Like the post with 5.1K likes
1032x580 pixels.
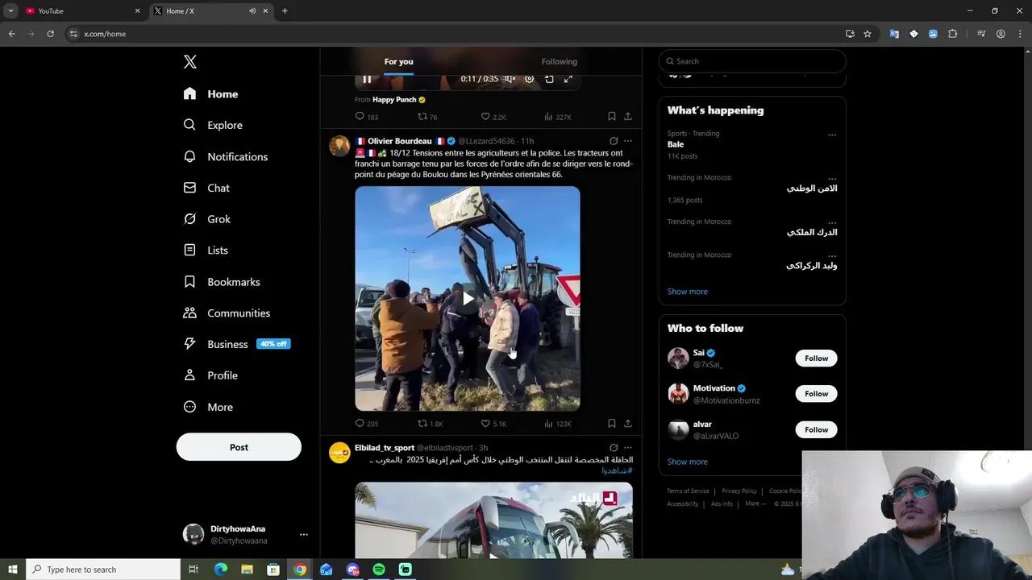[x=493, y=424]
